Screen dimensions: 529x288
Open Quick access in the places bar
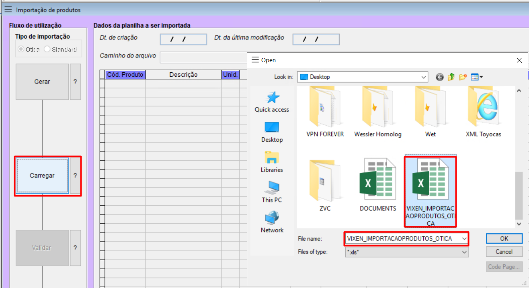(x=272, y=102)
